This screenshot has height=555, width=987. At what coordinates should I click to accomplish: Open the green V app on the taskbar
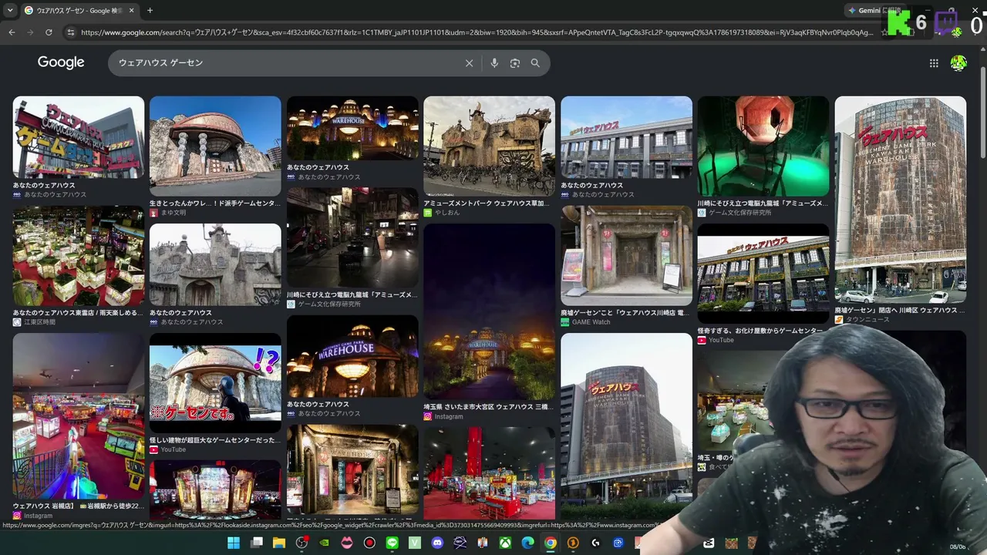[415, 543]
